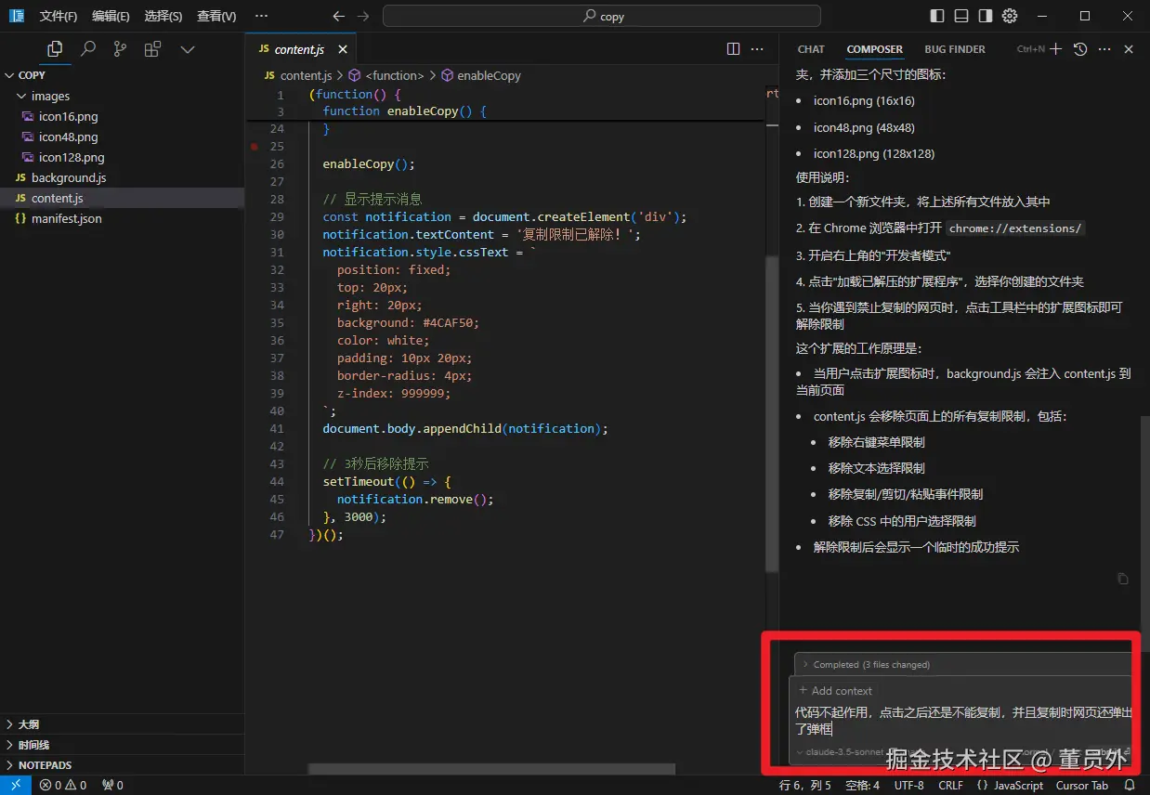Click the Add context button

[835, 691]
